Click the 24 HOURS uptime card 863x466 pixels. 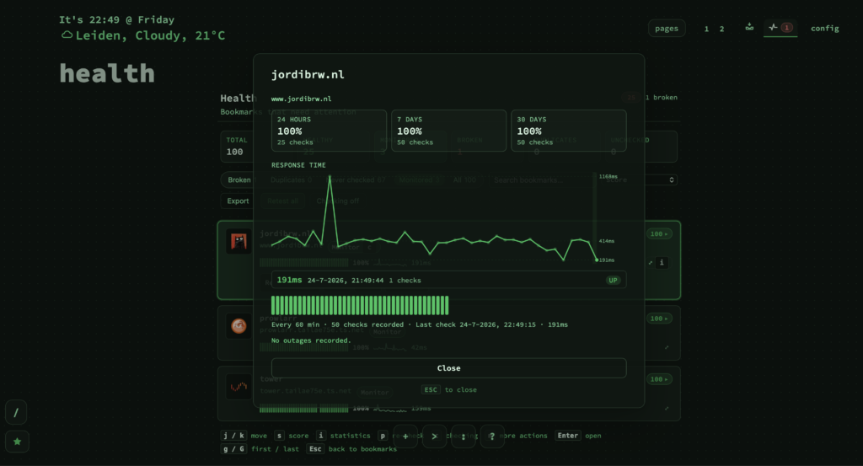point(330,131)
